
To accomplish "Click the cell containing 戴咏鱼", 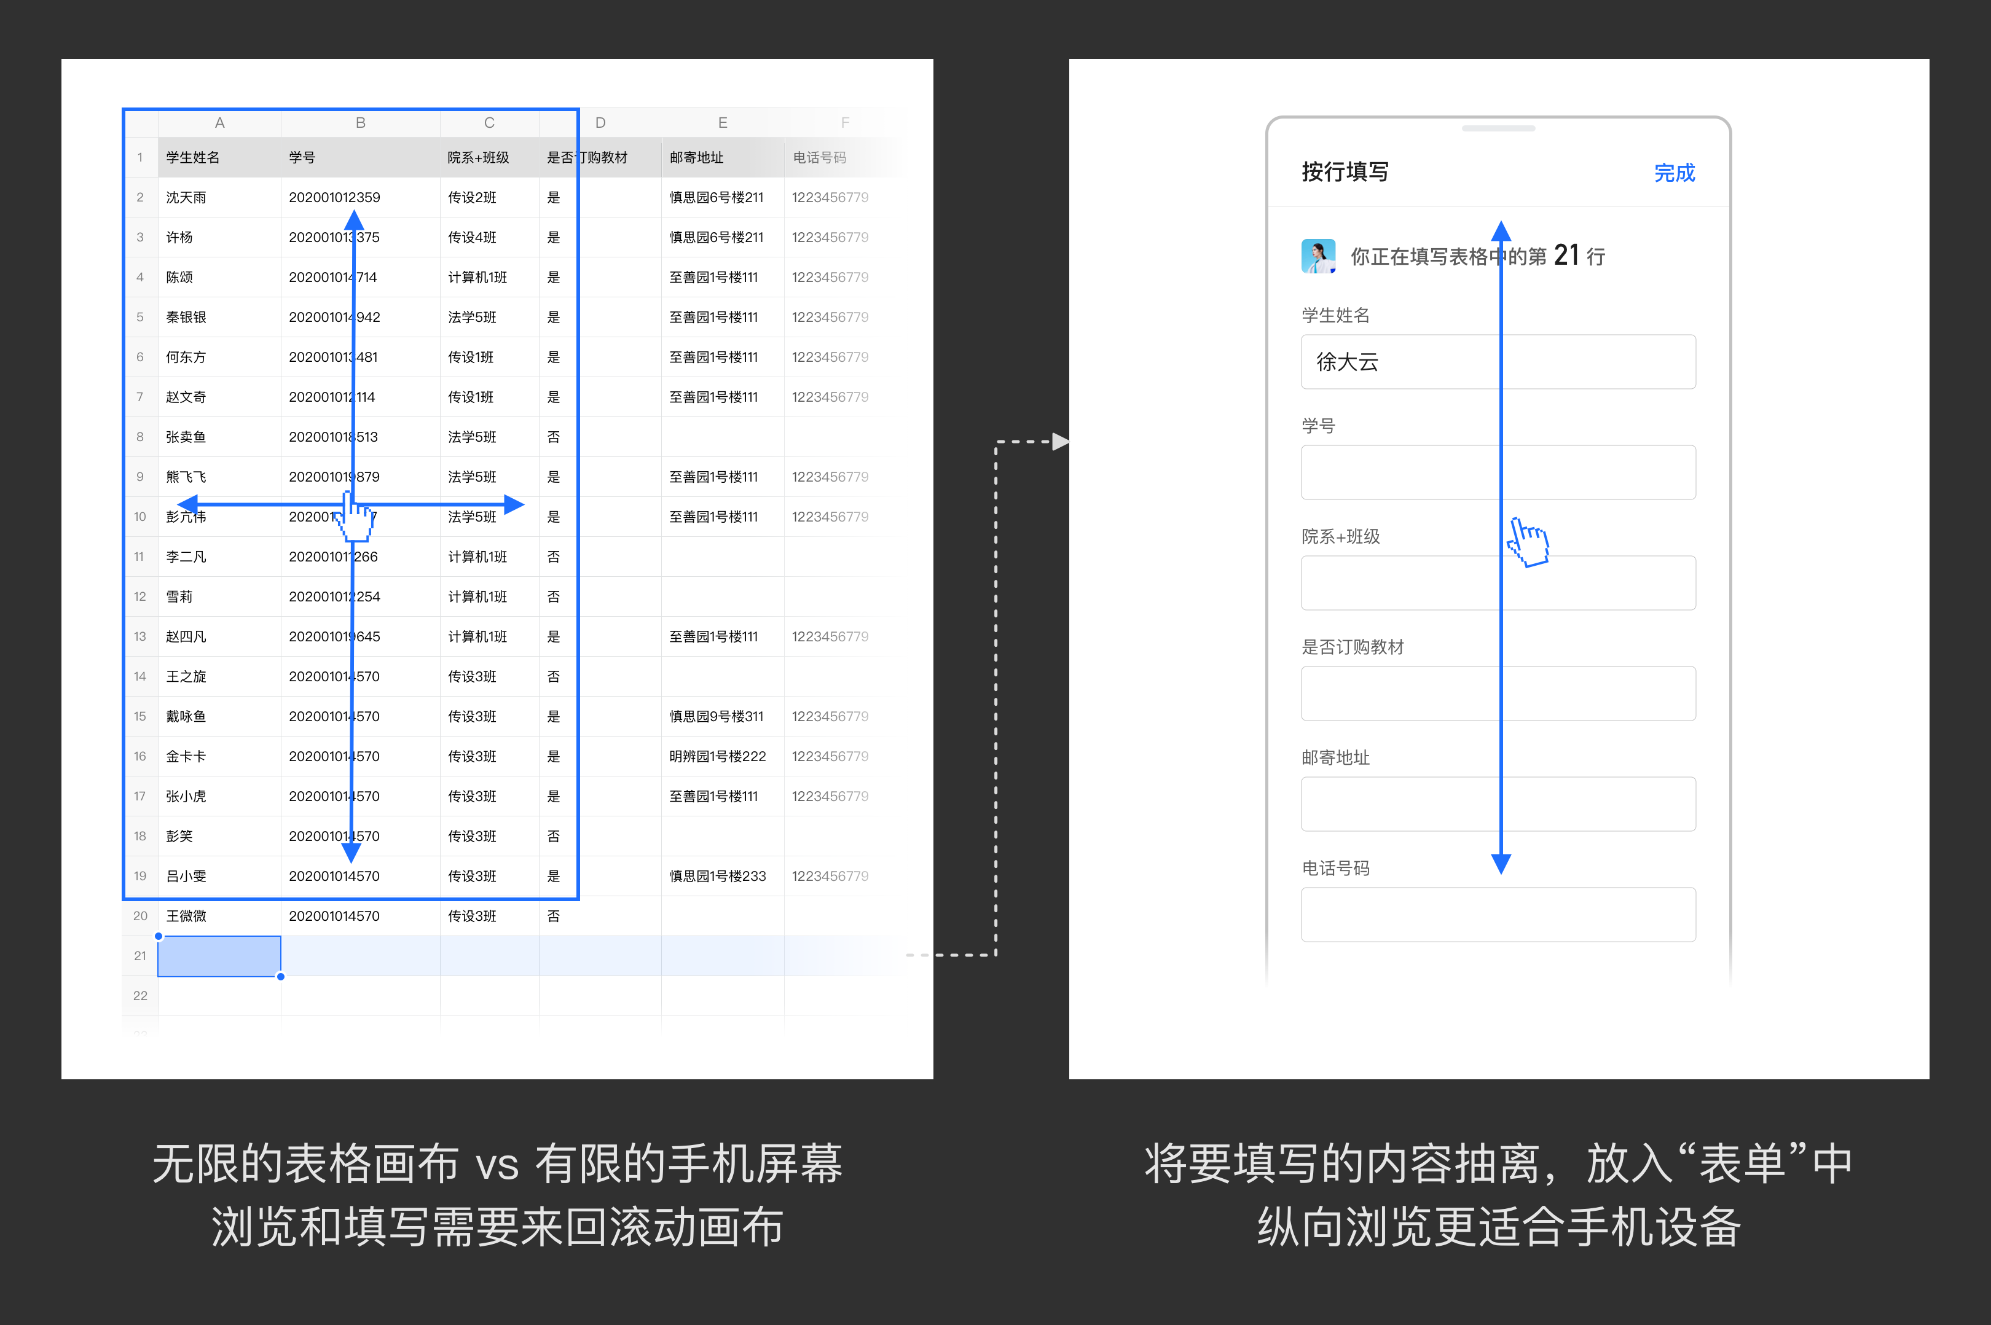I will [220, 717].
